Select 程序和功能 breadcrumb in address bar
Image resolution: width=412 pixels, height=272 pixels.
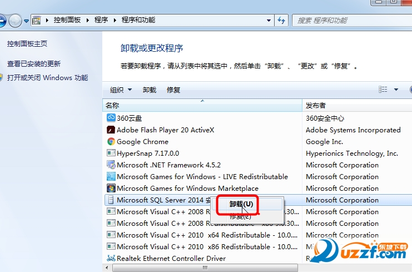point(138,20)
